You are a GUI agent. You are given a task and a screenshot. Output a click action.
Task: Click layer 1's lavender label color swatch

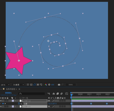tap(13, 101)
